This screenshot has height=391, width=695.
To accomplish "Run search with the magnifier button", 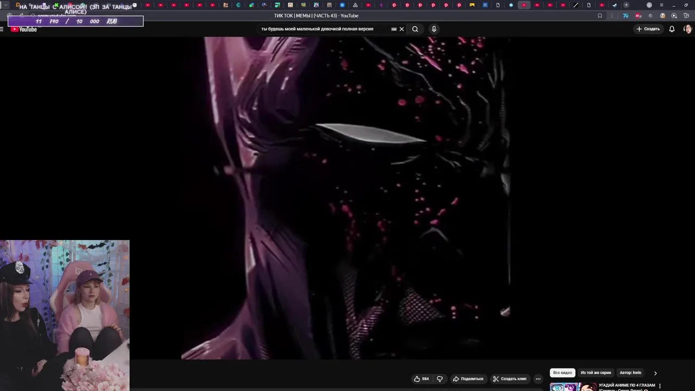I will pos(415,29).
